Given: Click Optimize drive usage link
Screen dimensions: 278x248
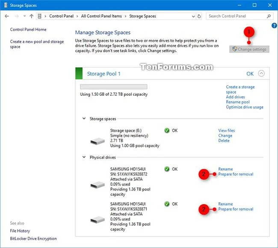Looking at the screenshot, I should click(x=245, y=107).
